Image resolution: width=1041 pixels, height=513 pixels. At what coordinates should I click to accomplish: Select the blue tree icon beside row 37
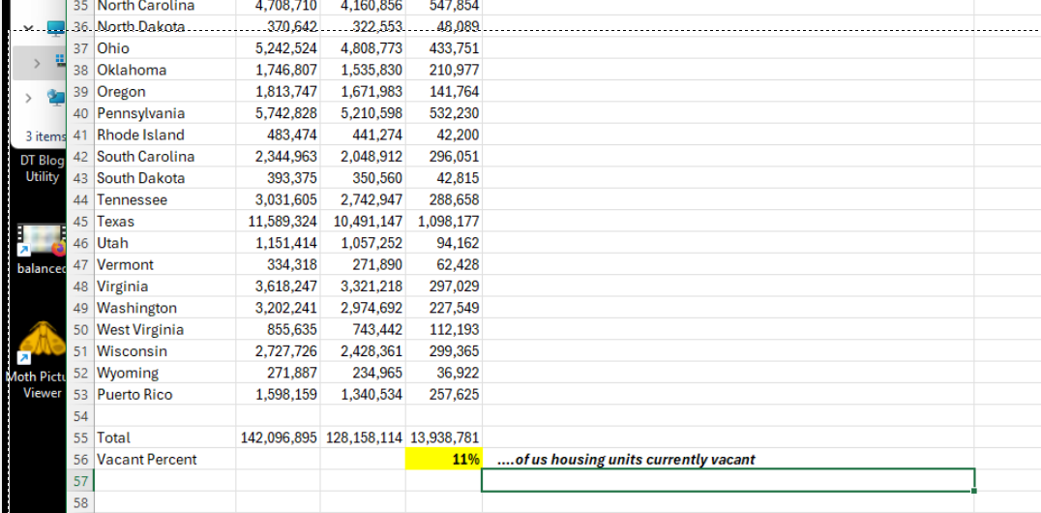pyautogui.click(x=60, y=62)
